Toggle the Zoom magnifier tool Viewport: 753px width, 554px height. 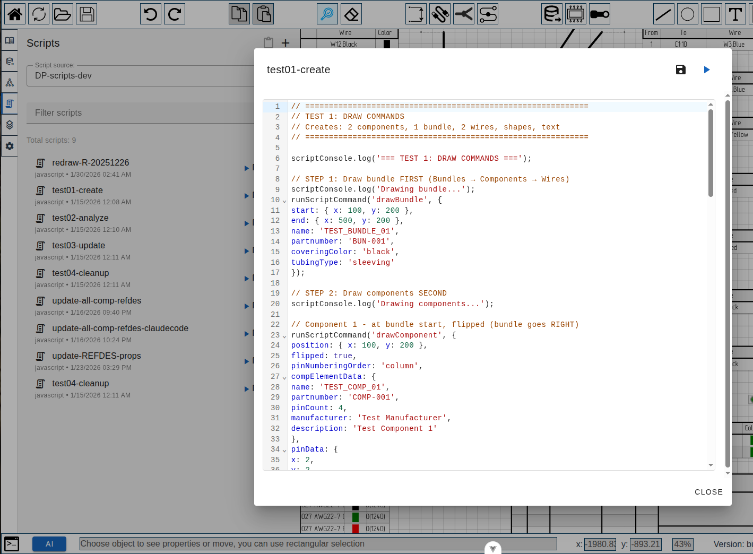coord(327,14)
